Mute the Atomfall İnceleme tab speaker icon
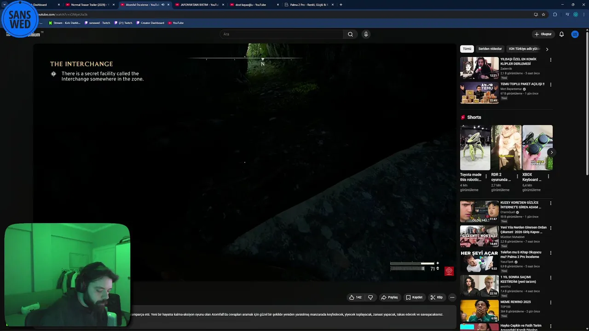 (x=162, y=5)
